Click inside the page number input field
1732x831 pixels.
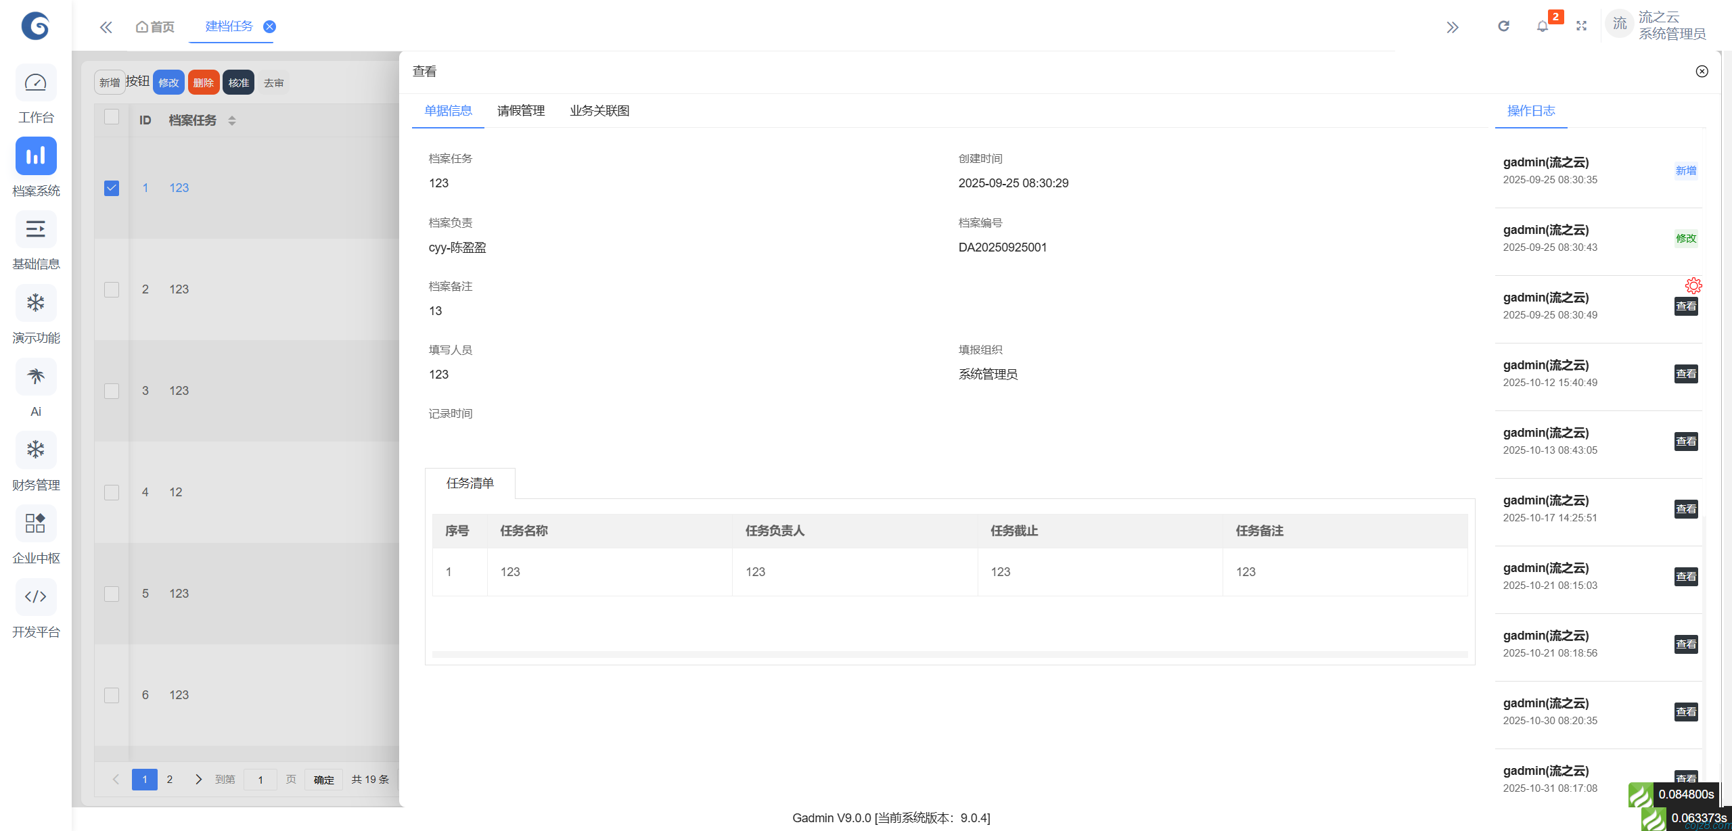pyautogui.click(x=260, y=779)
